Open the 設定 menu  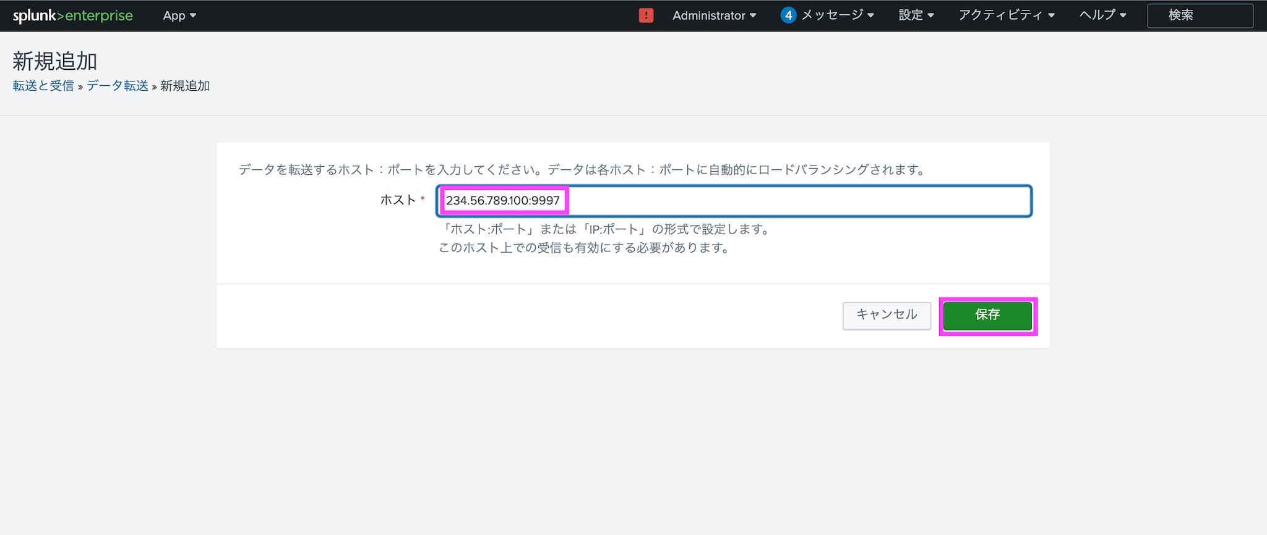[x=916, y=15]
